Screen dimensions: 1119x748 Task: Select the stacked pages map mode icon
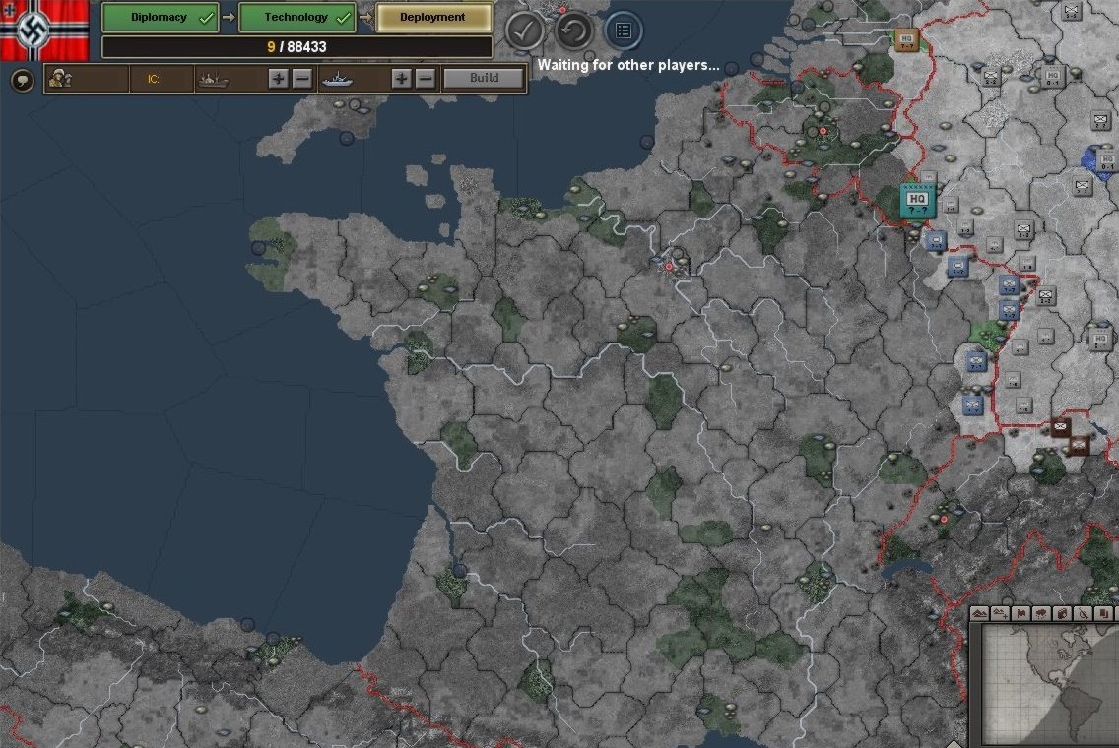point(1103,613)
